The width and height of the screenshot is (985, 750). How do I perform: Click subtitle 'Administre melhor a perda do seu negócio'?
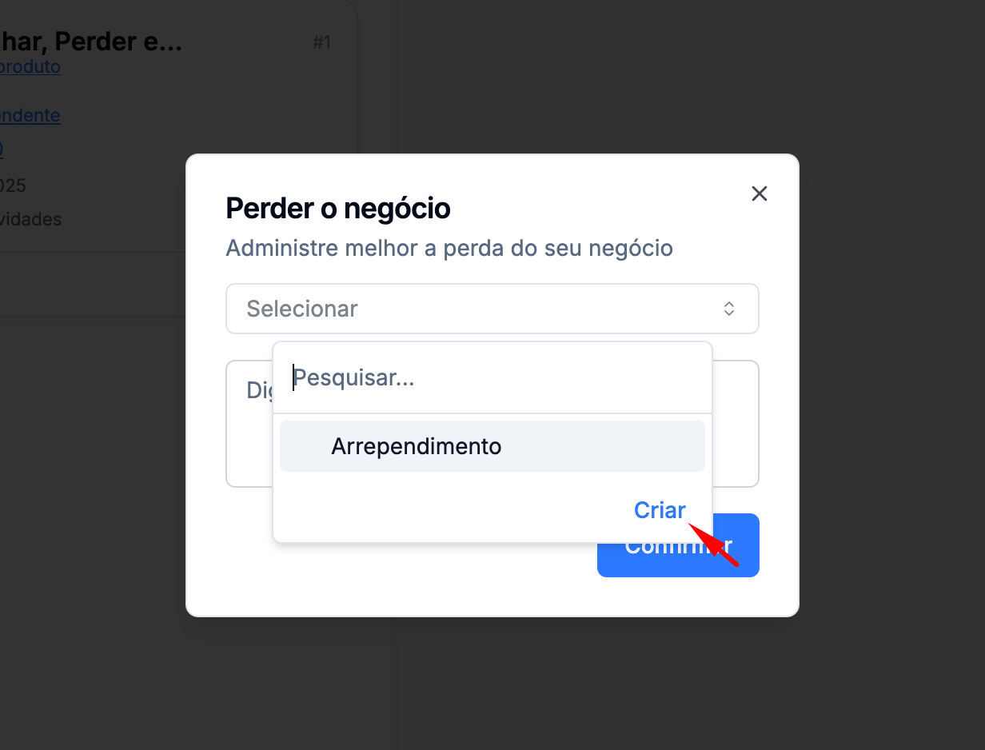449,249
